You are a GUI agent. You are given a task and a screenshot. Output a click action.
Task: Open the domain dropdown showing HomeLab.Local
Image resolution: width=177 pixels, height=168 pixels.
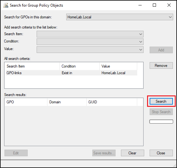120,17
